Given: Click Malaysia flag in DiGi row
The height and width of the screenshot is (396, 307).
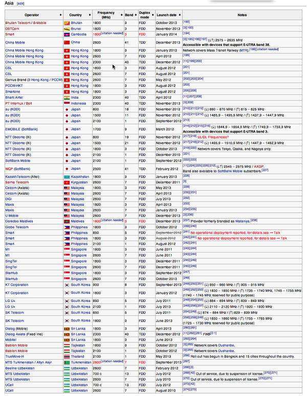Looking at the screenshot, I should [67, 199].
